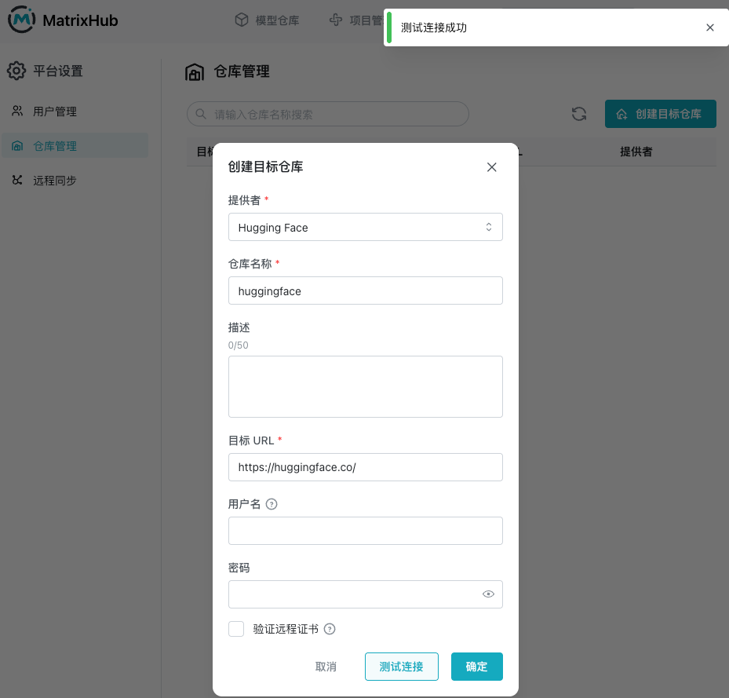Click the 测试连接成功 notification text

point(433,28)
